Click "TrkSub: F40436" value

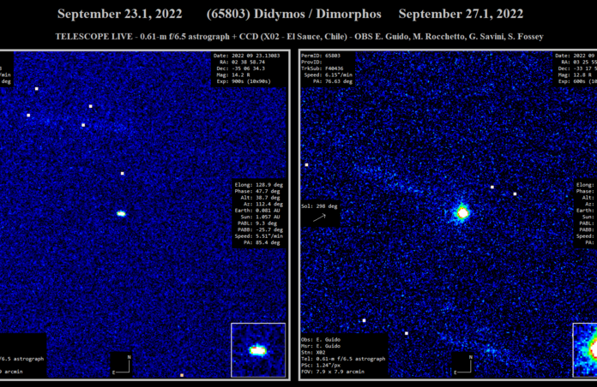point(323,68)
